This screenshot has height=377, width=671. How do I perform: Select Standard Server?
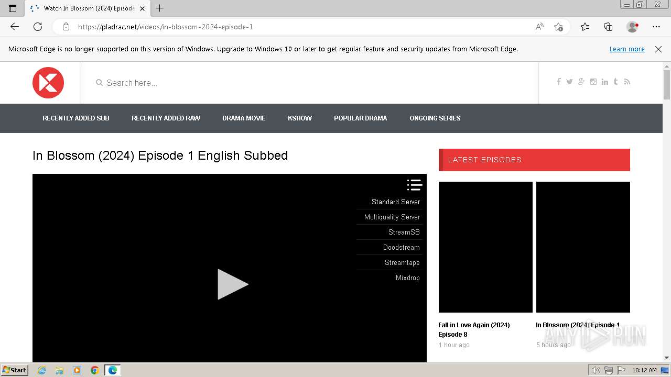pyautogui.click(x=396, y=202)
